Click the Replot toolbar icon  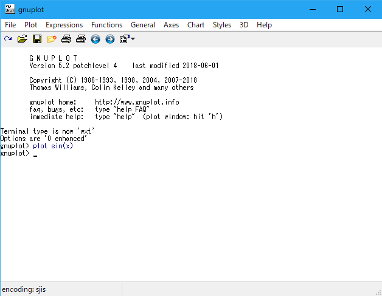click(8, 39)
